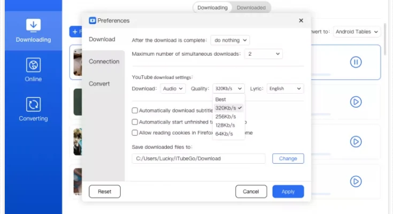Switch to the Connection preferences tab

point(104,62)
